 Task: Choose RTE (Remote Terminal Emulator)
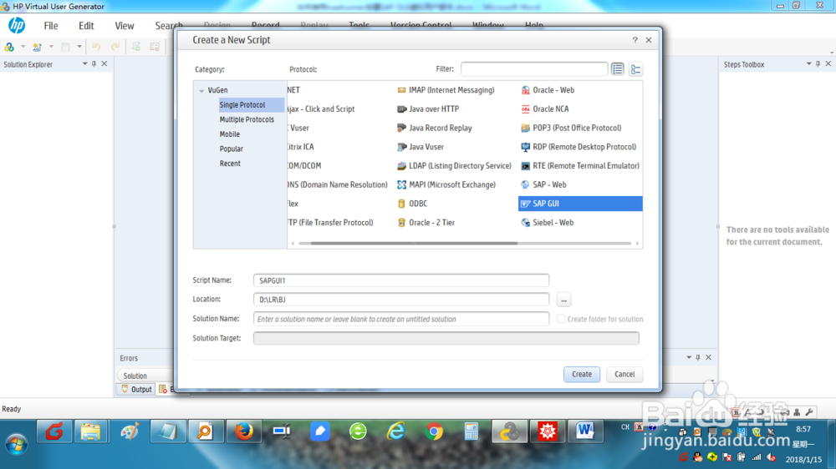pyautogui.click(x=580, y=165)
